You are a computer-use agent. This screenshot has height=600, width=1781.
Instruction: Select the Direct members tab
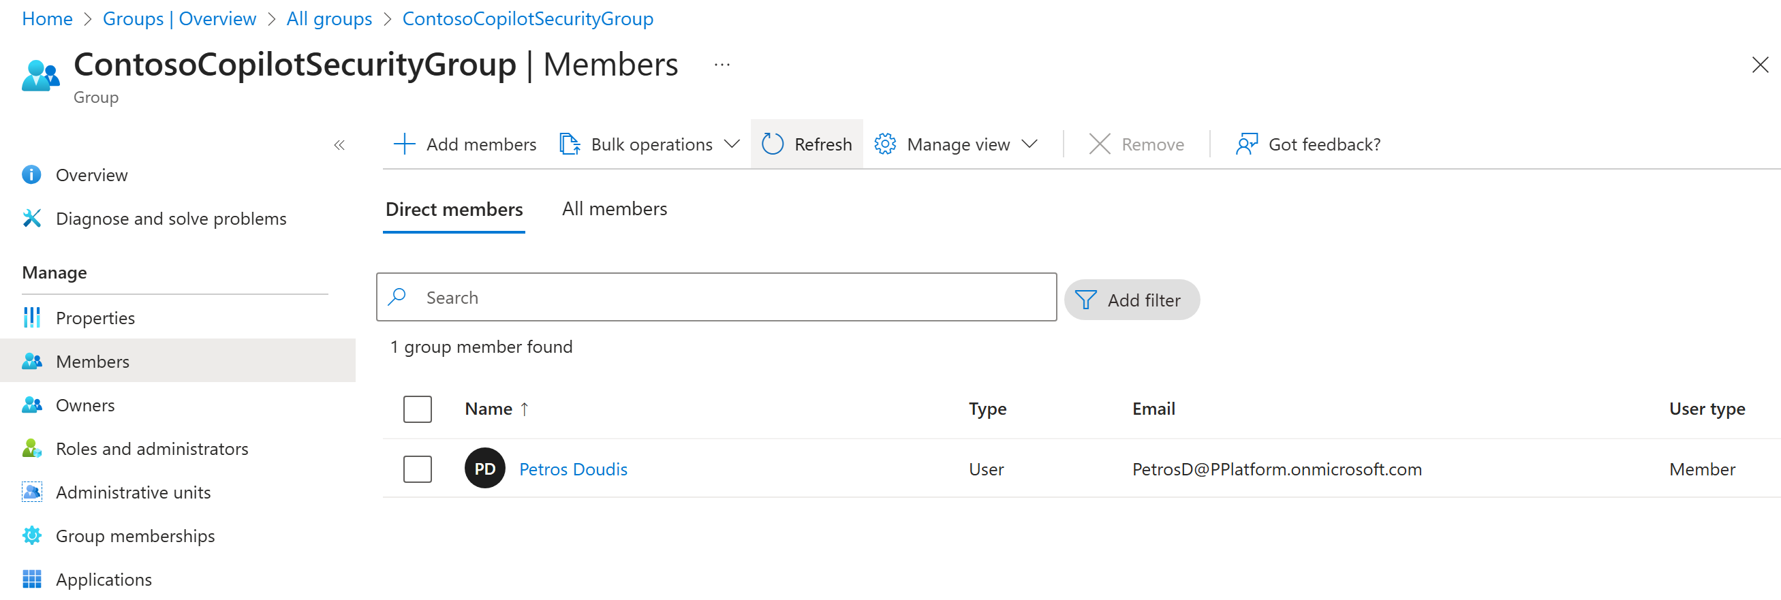[454, 210]
